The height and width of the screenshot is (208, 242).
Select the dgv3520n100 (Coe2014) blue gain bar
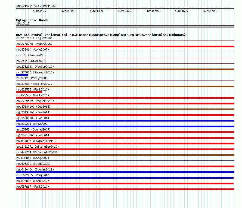pos(125,121)
